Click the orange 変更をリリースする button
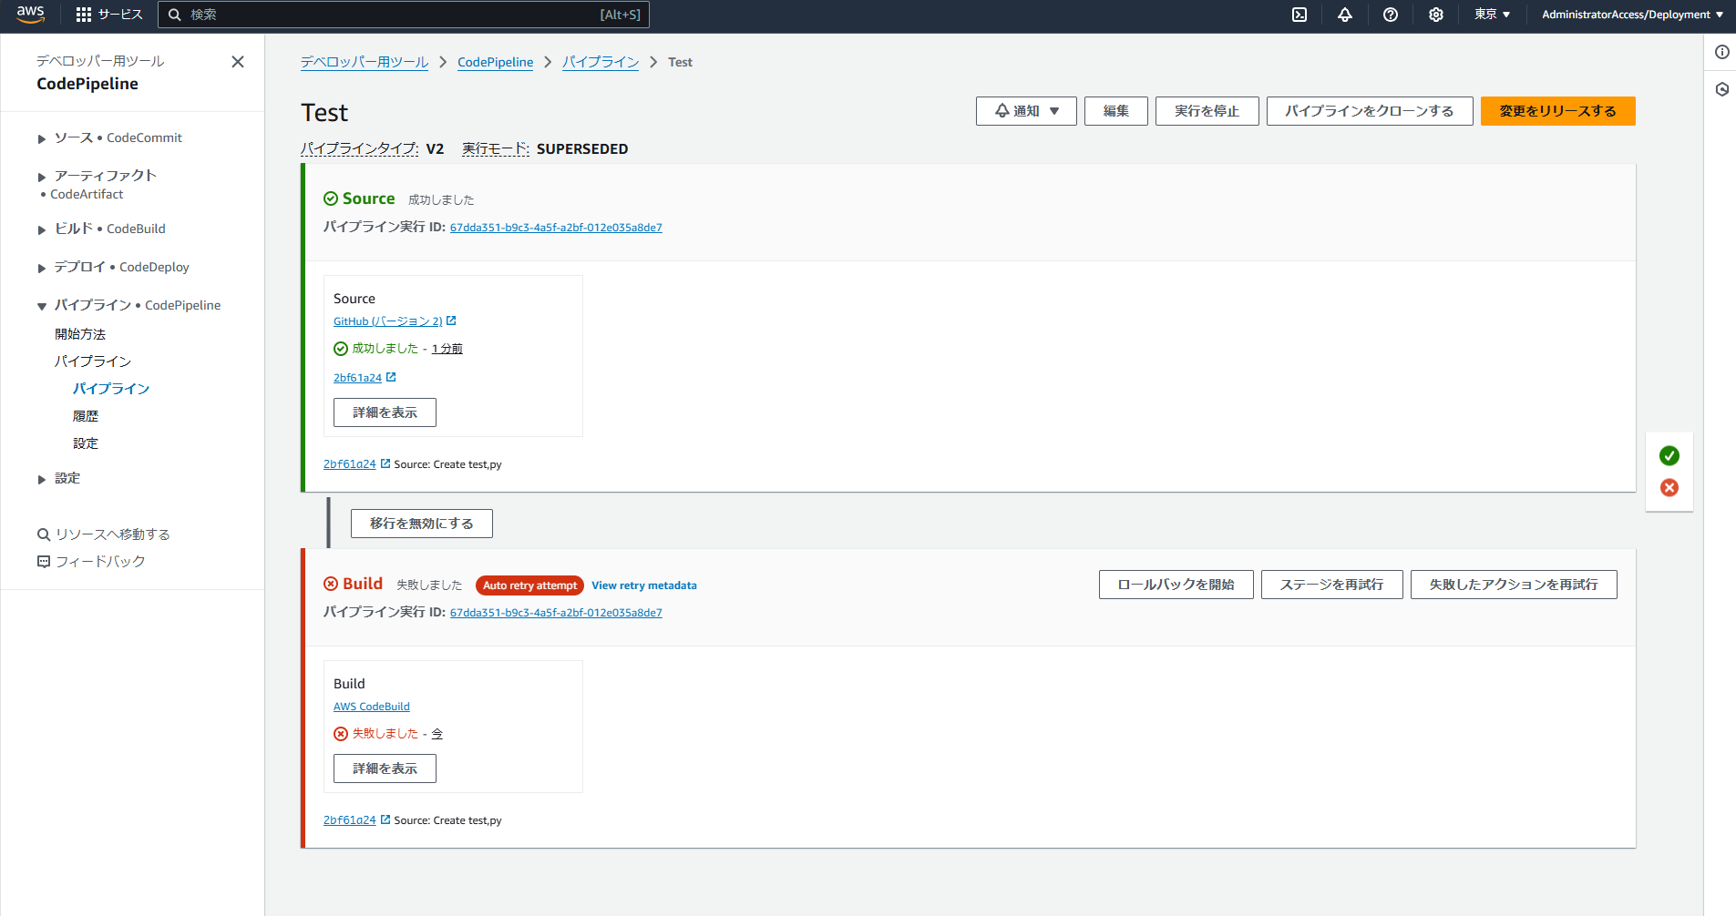Image resolution: width=1736 pixels, height=916 pixels. pos(1558,111)
